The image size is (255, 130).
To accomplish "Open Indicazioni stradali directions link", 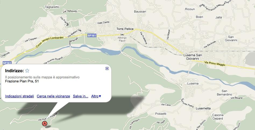I will click(x=20, y=96).
